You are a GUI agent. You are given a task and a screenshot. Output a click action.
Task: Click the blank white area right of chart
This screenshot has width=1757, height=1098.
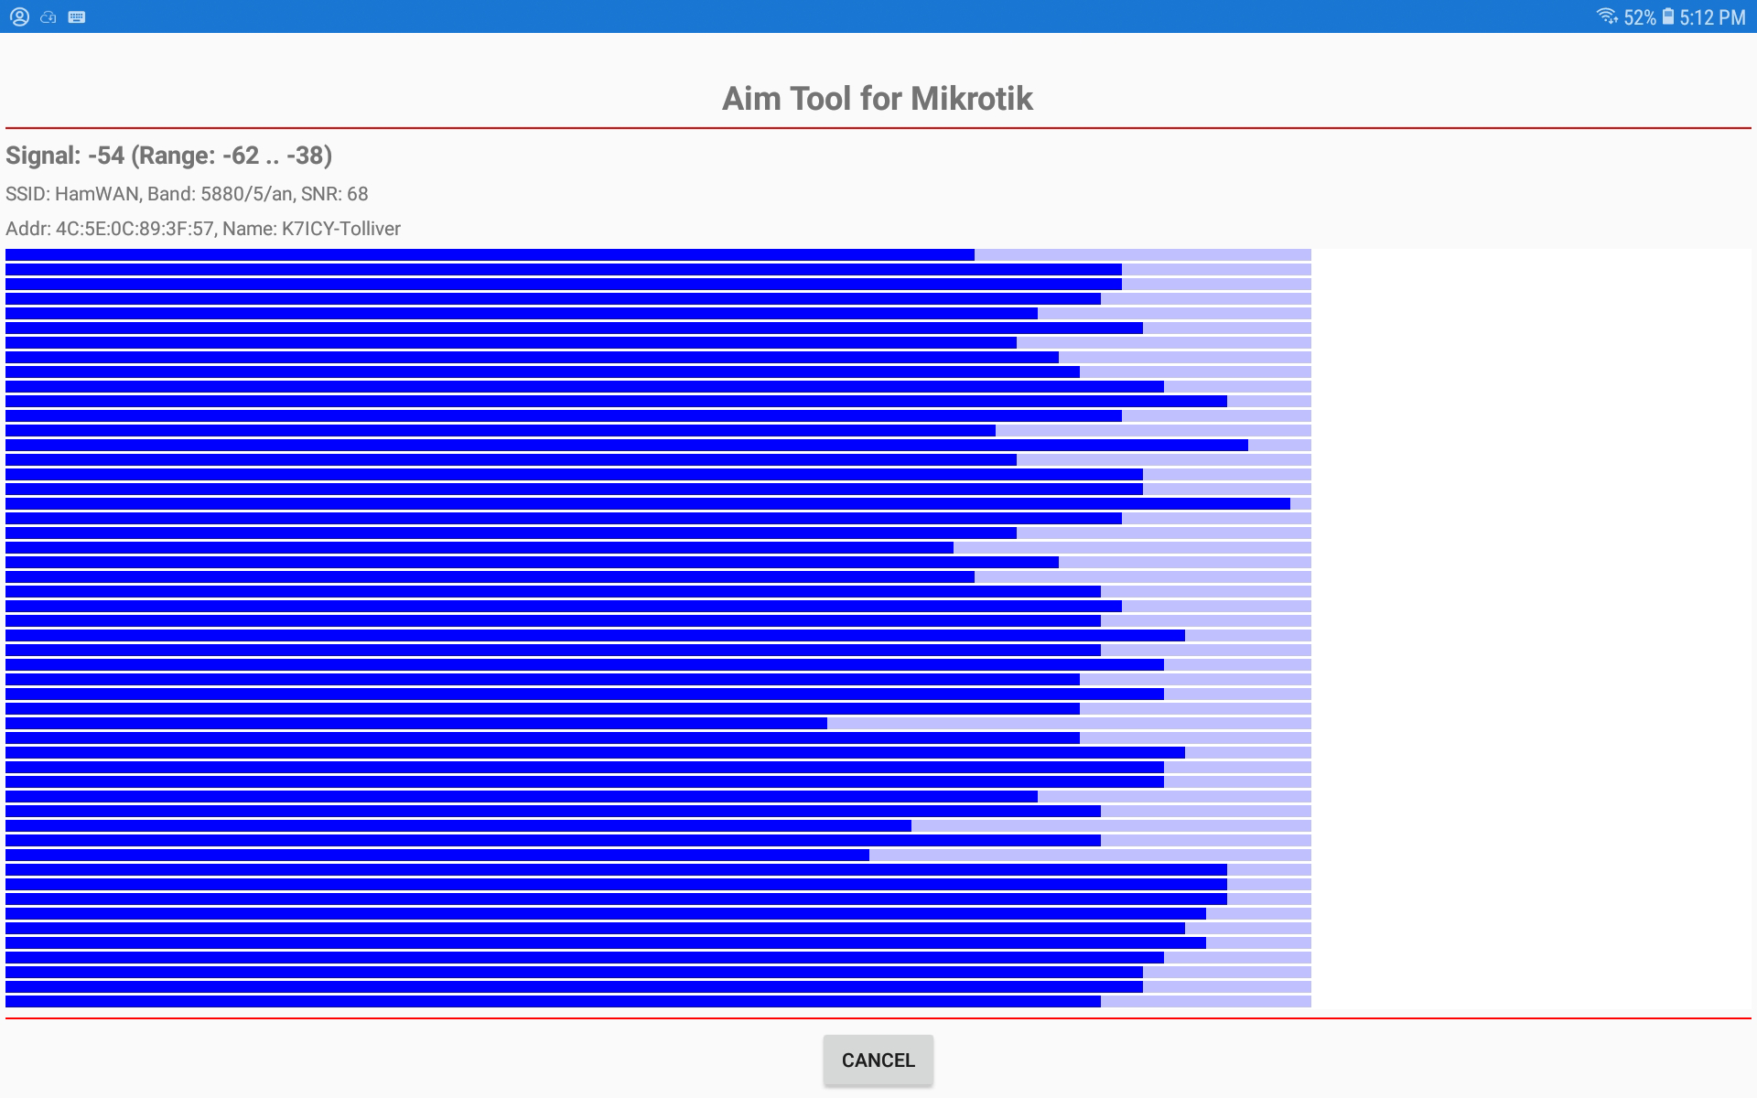click(1530, 628)
